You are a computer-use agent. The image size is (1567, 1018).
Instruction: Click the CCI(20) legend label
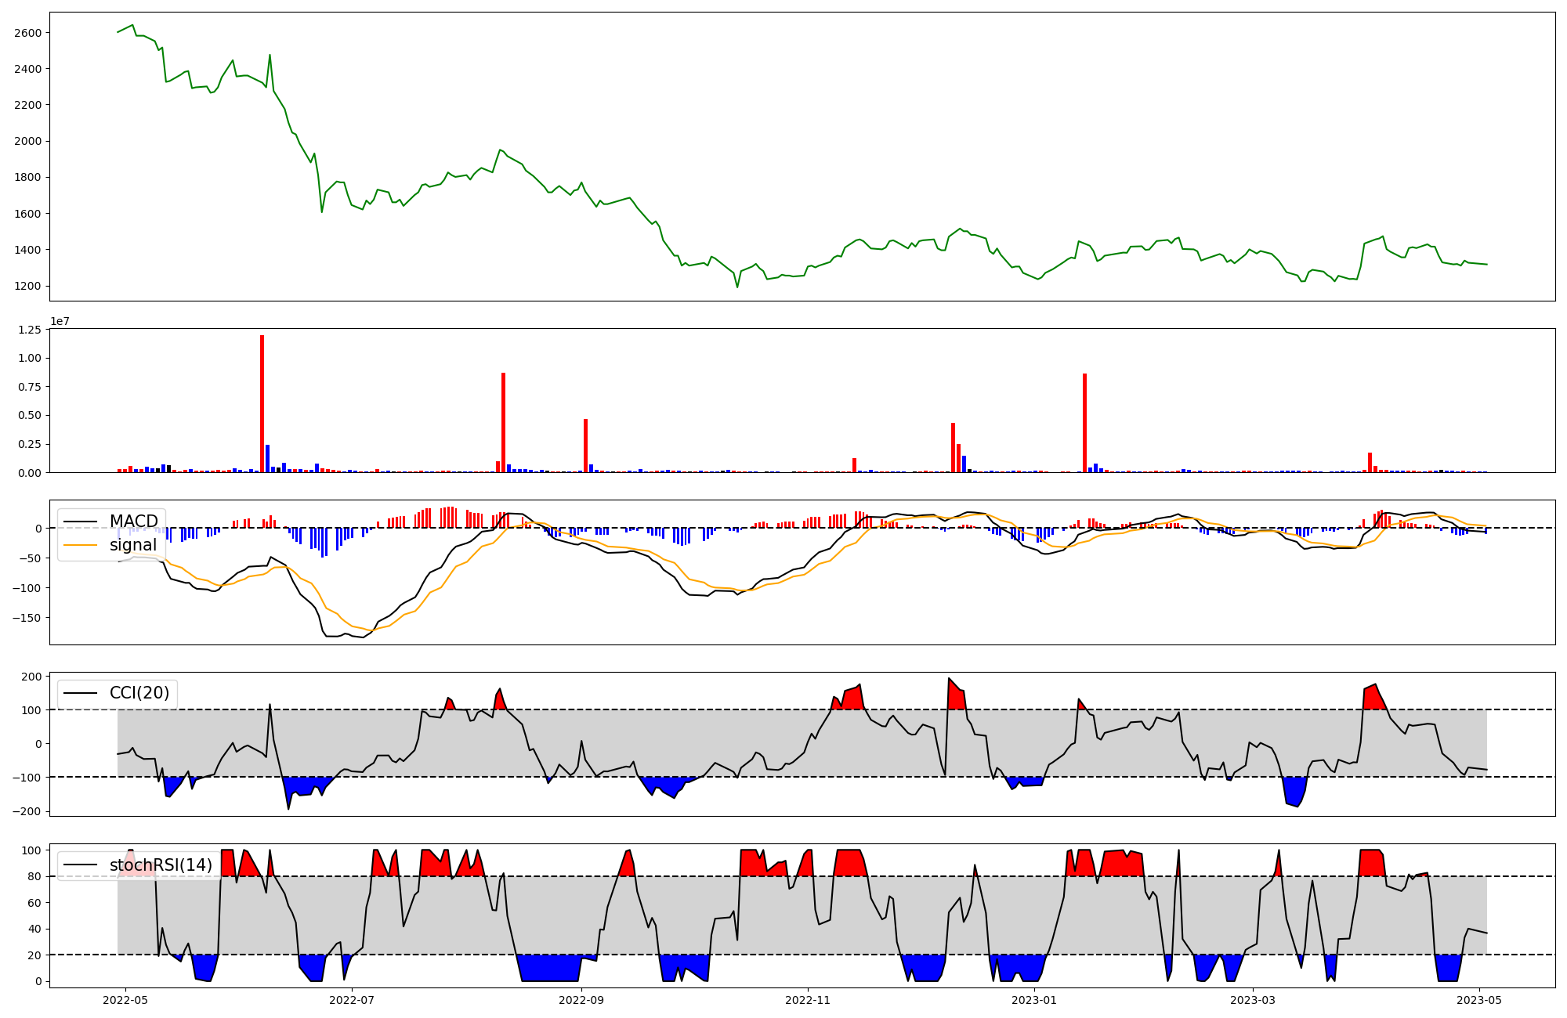139,693
